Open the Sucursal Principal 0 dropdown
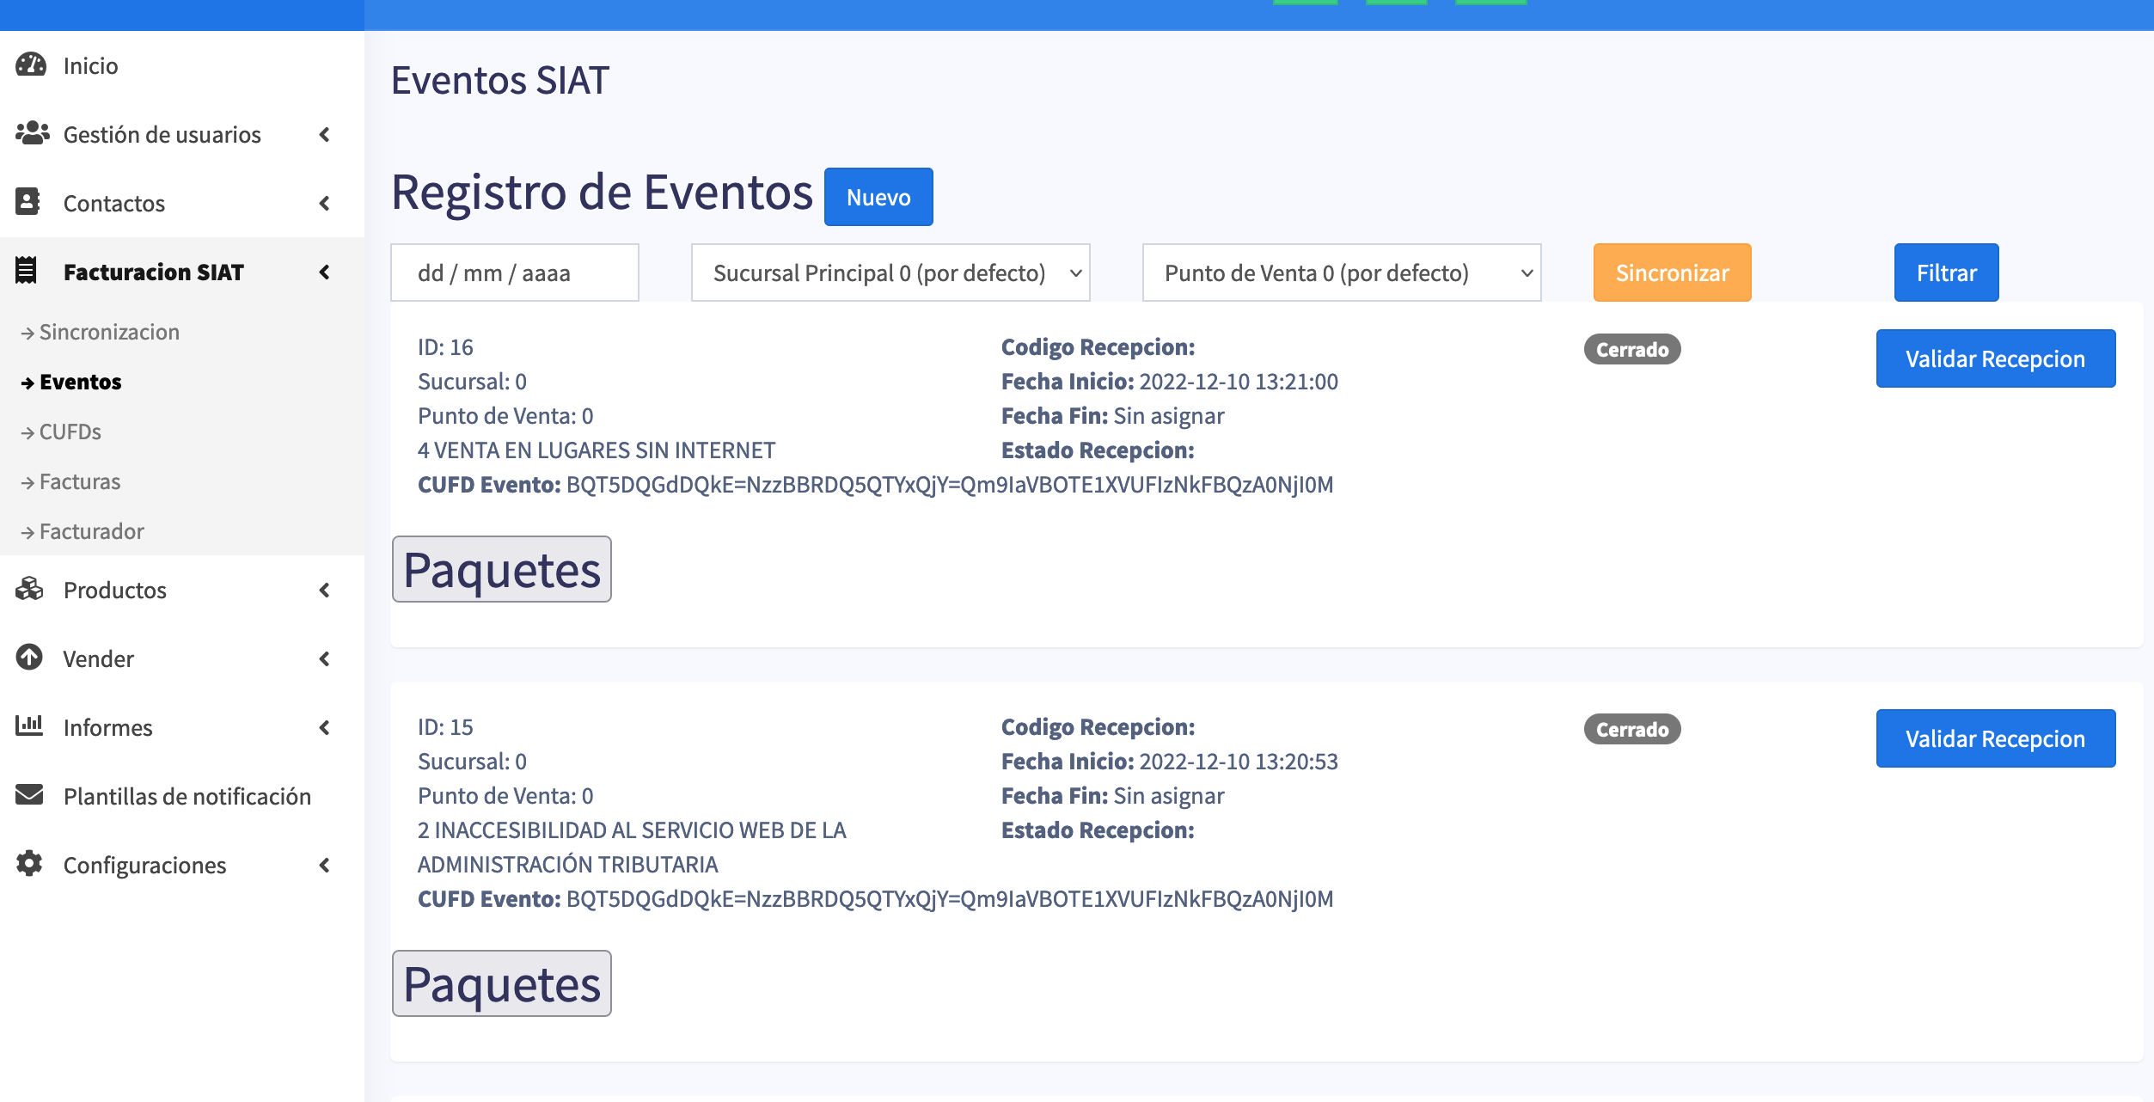 890,272
